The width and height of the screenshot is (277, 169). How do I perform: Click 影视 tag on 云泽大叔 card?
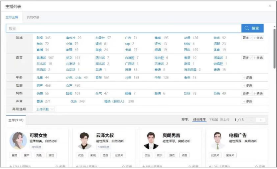click(x=93, y=155)
